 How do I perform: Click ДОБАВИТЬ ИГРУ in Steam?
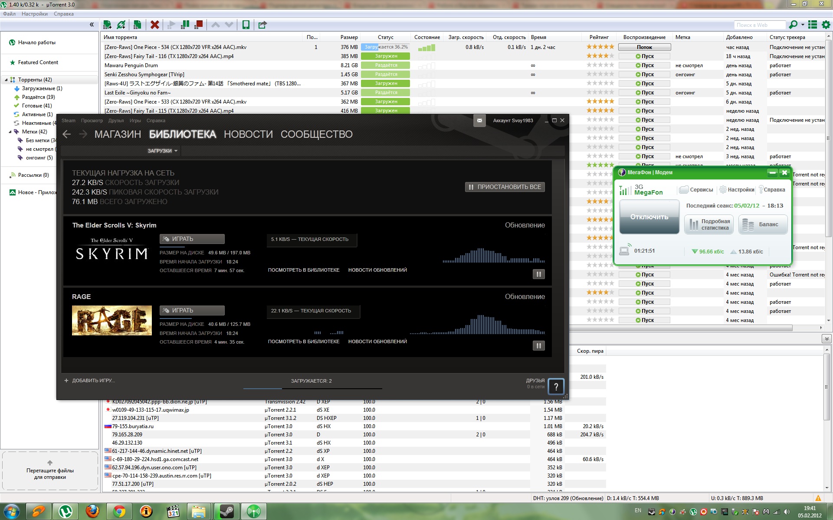coord(89,381)
